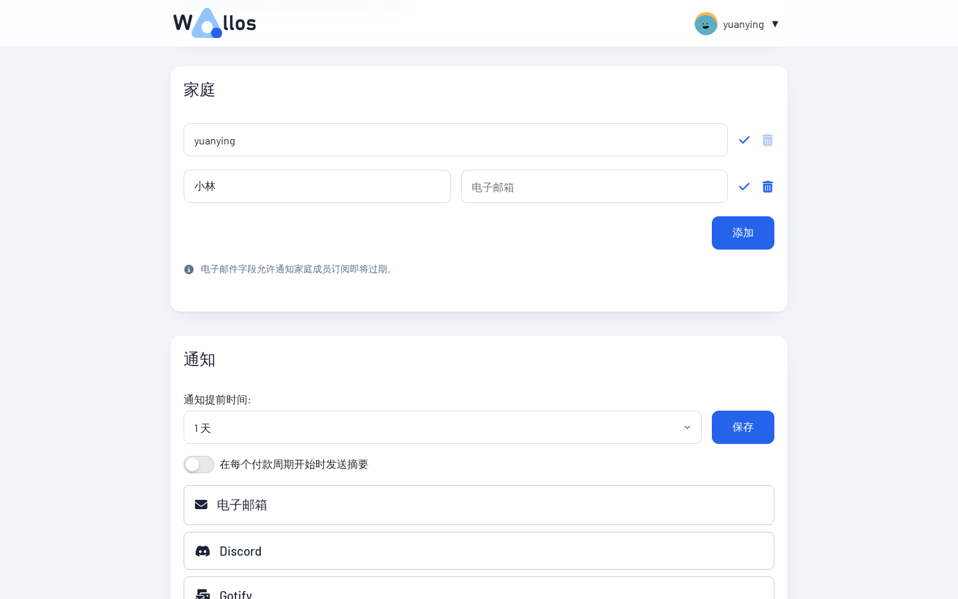Save the yuanying member with checkmark
The image size is (958, 599).
click(x=744, y=140)
